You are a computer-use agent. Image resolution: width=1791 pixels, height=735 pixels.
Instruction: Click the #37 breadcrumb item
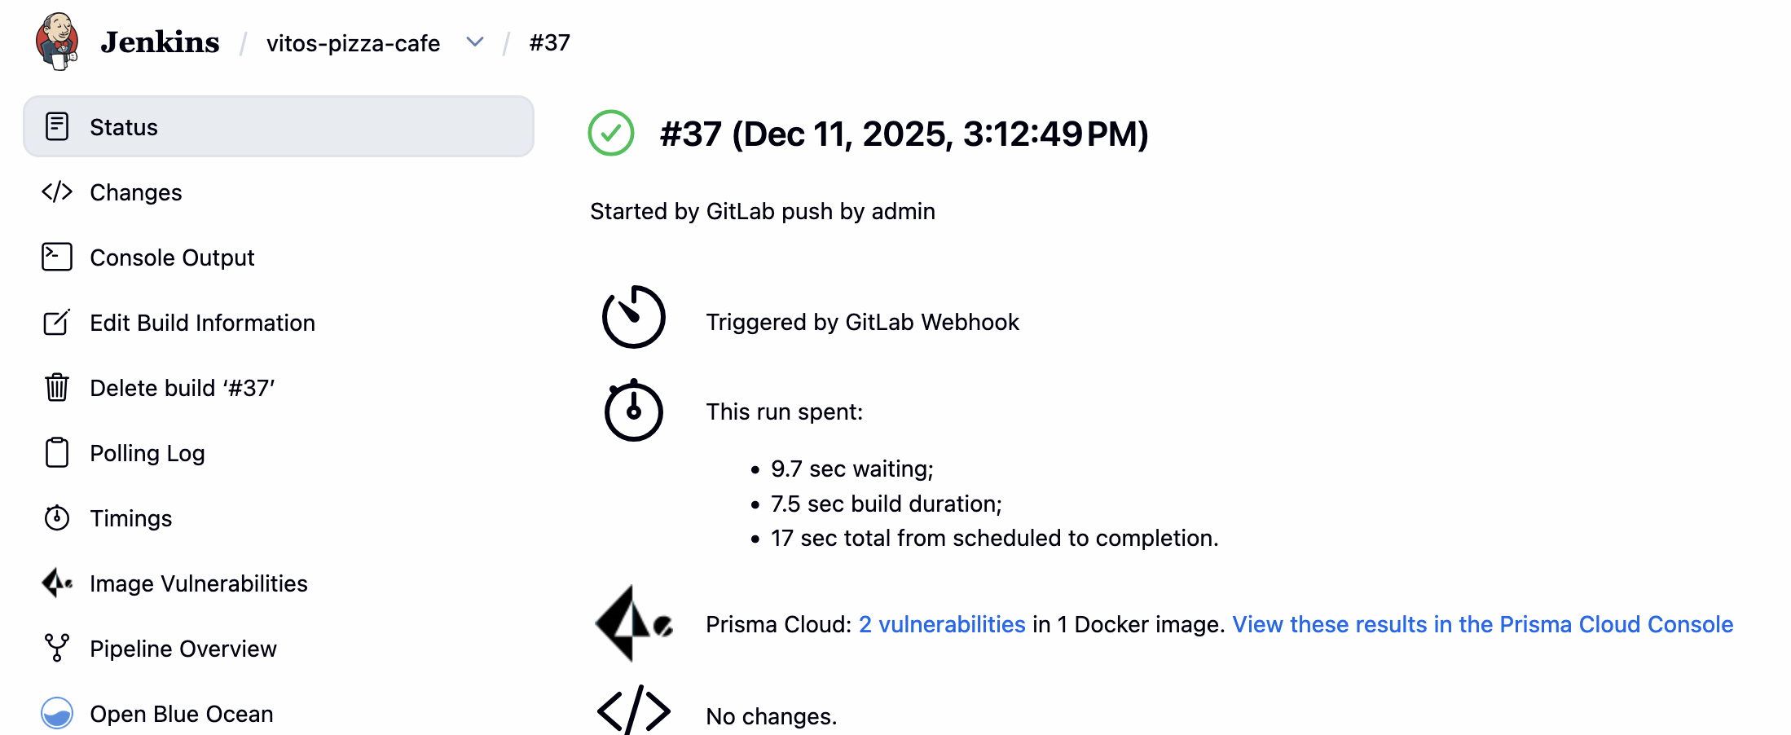click(550, 42)
